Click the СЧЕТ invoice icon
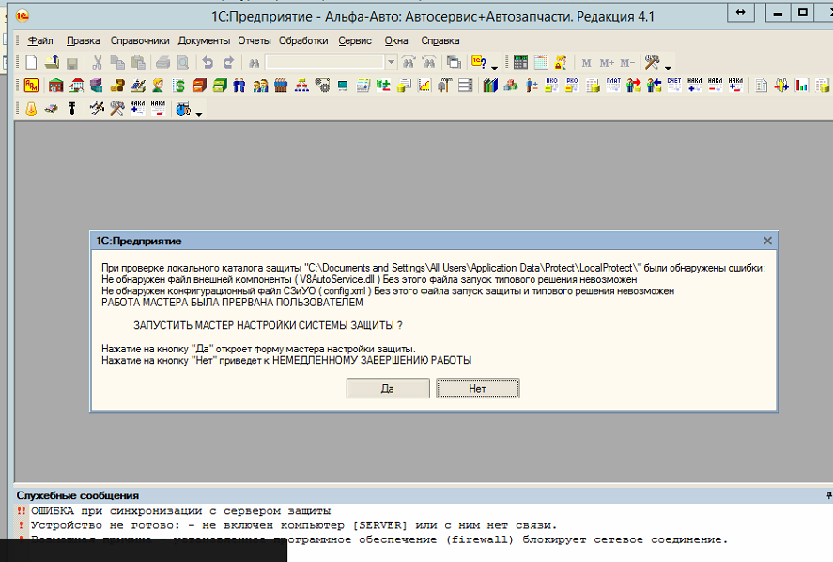The image size is (833, 562). (673, 86)
